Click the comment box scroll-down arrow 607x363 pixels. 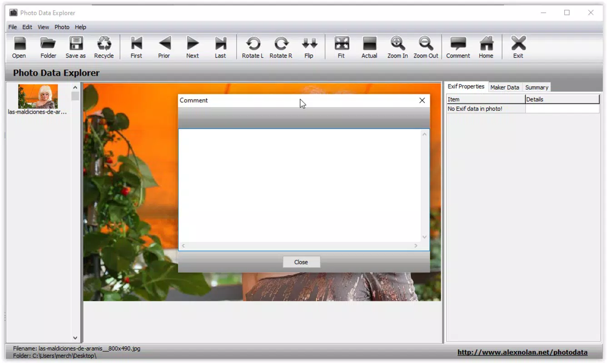(x=425, y=237)
